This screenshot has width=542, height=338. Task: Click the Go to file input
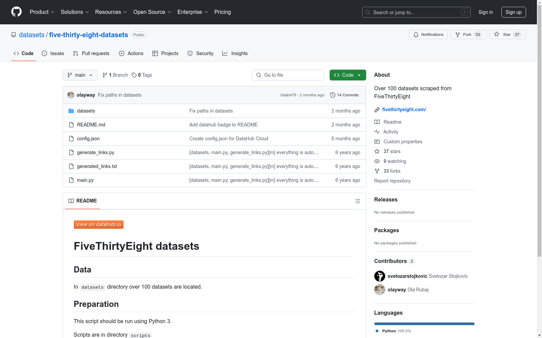tap(288, 75)
